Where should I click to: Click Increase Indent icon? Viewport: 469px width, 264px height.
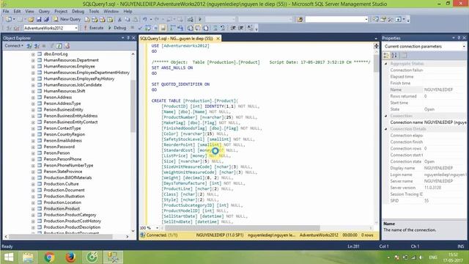[x=241, y=28]
